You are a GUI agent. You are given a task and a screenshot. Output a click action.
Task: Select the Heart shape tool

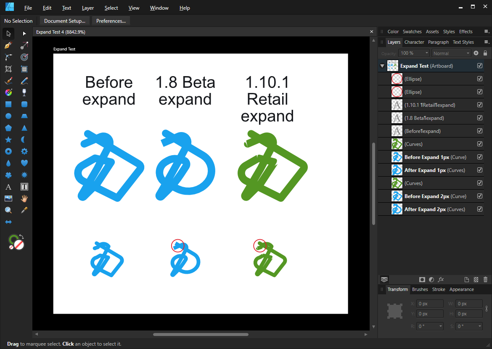point(24,163)
